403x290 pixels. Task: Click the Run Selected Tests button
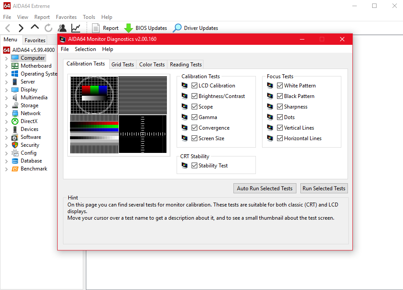click(x=324, y=188)
